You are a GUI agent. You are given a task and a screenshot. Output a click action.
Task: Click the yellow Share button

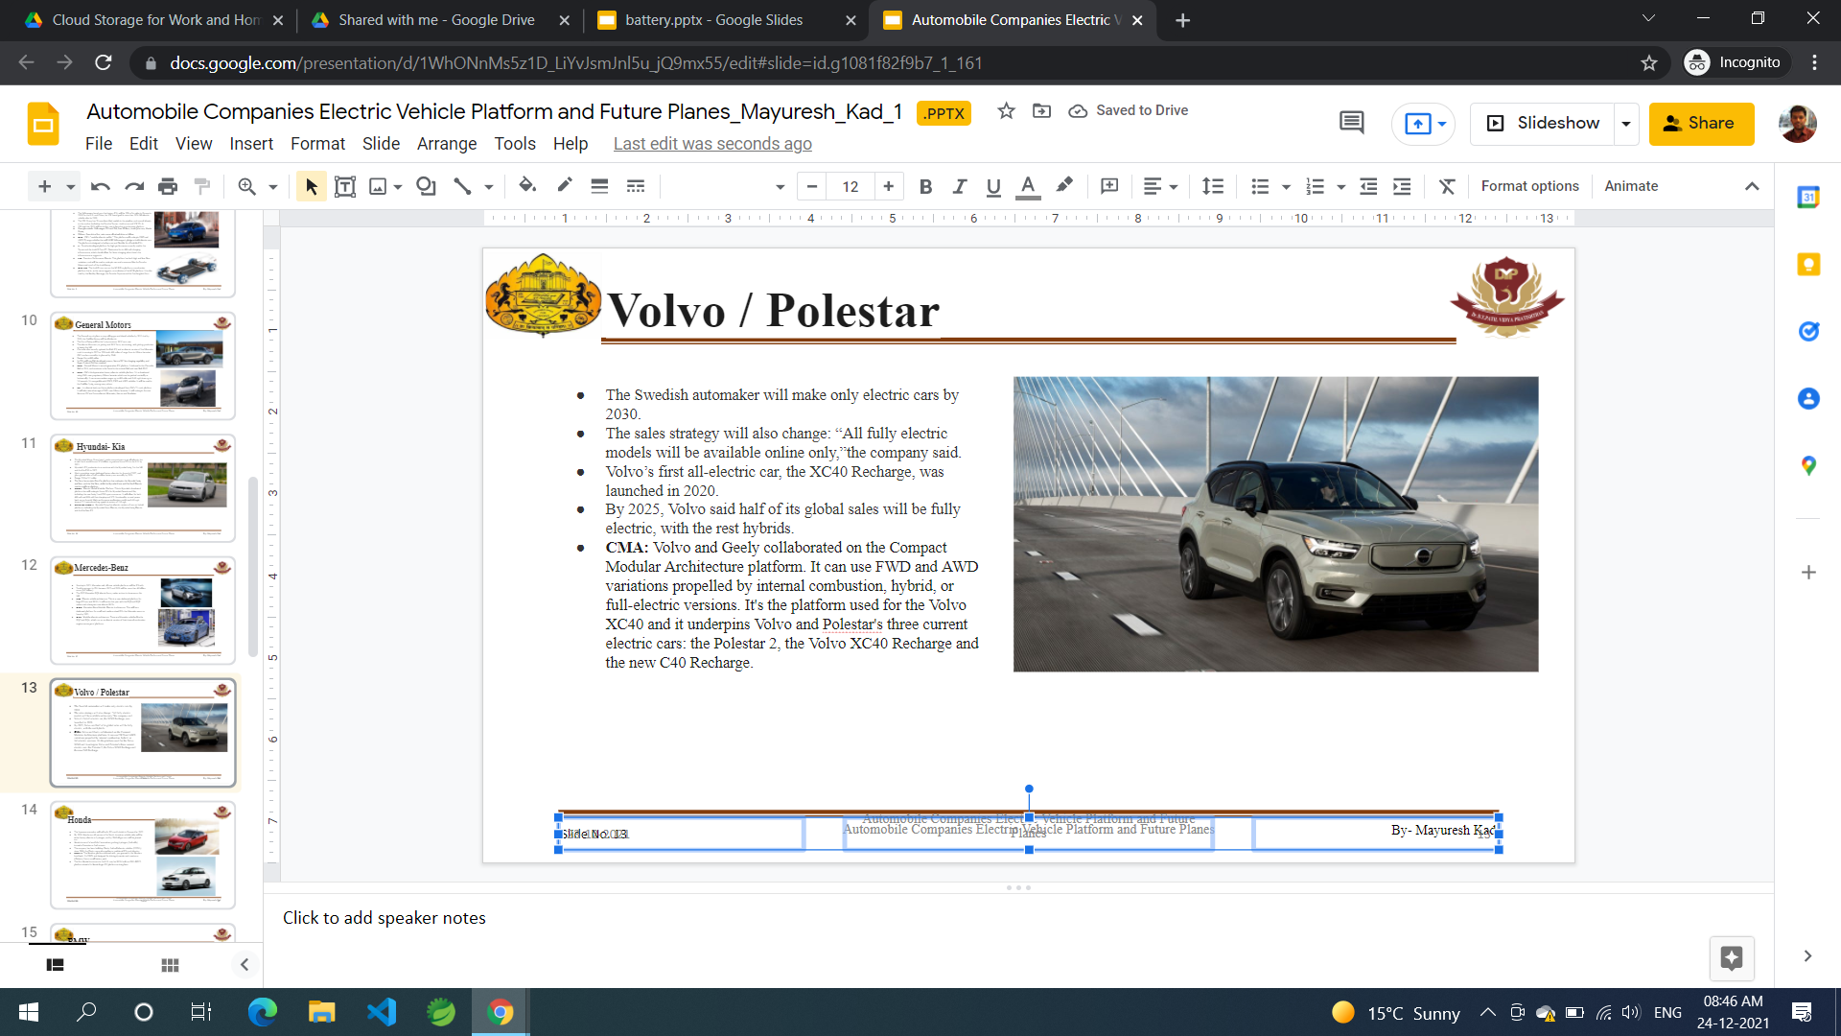coord(1701,124)
